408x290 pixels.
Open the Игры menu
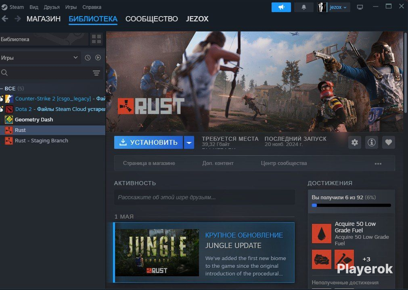(x=71, y=7)
